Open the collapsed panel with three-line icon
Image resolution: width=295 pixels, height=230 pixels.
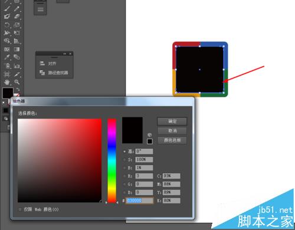click(40, 9)
